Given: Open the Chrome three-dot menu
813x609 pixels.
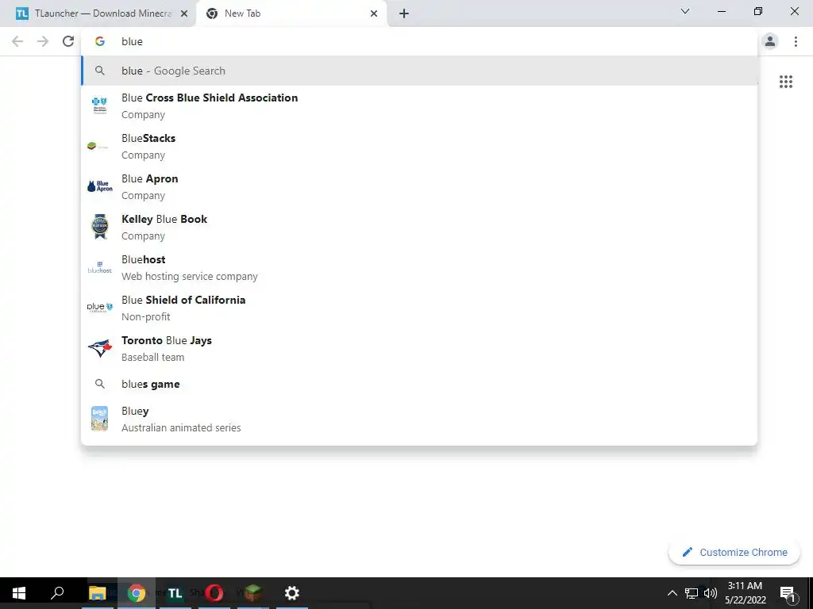Looking at the screenshot, I should (796, 41).
